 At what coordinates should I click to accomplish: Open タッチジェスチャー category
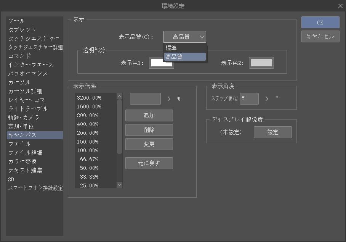pyautogui.click(x=35, y=39)
